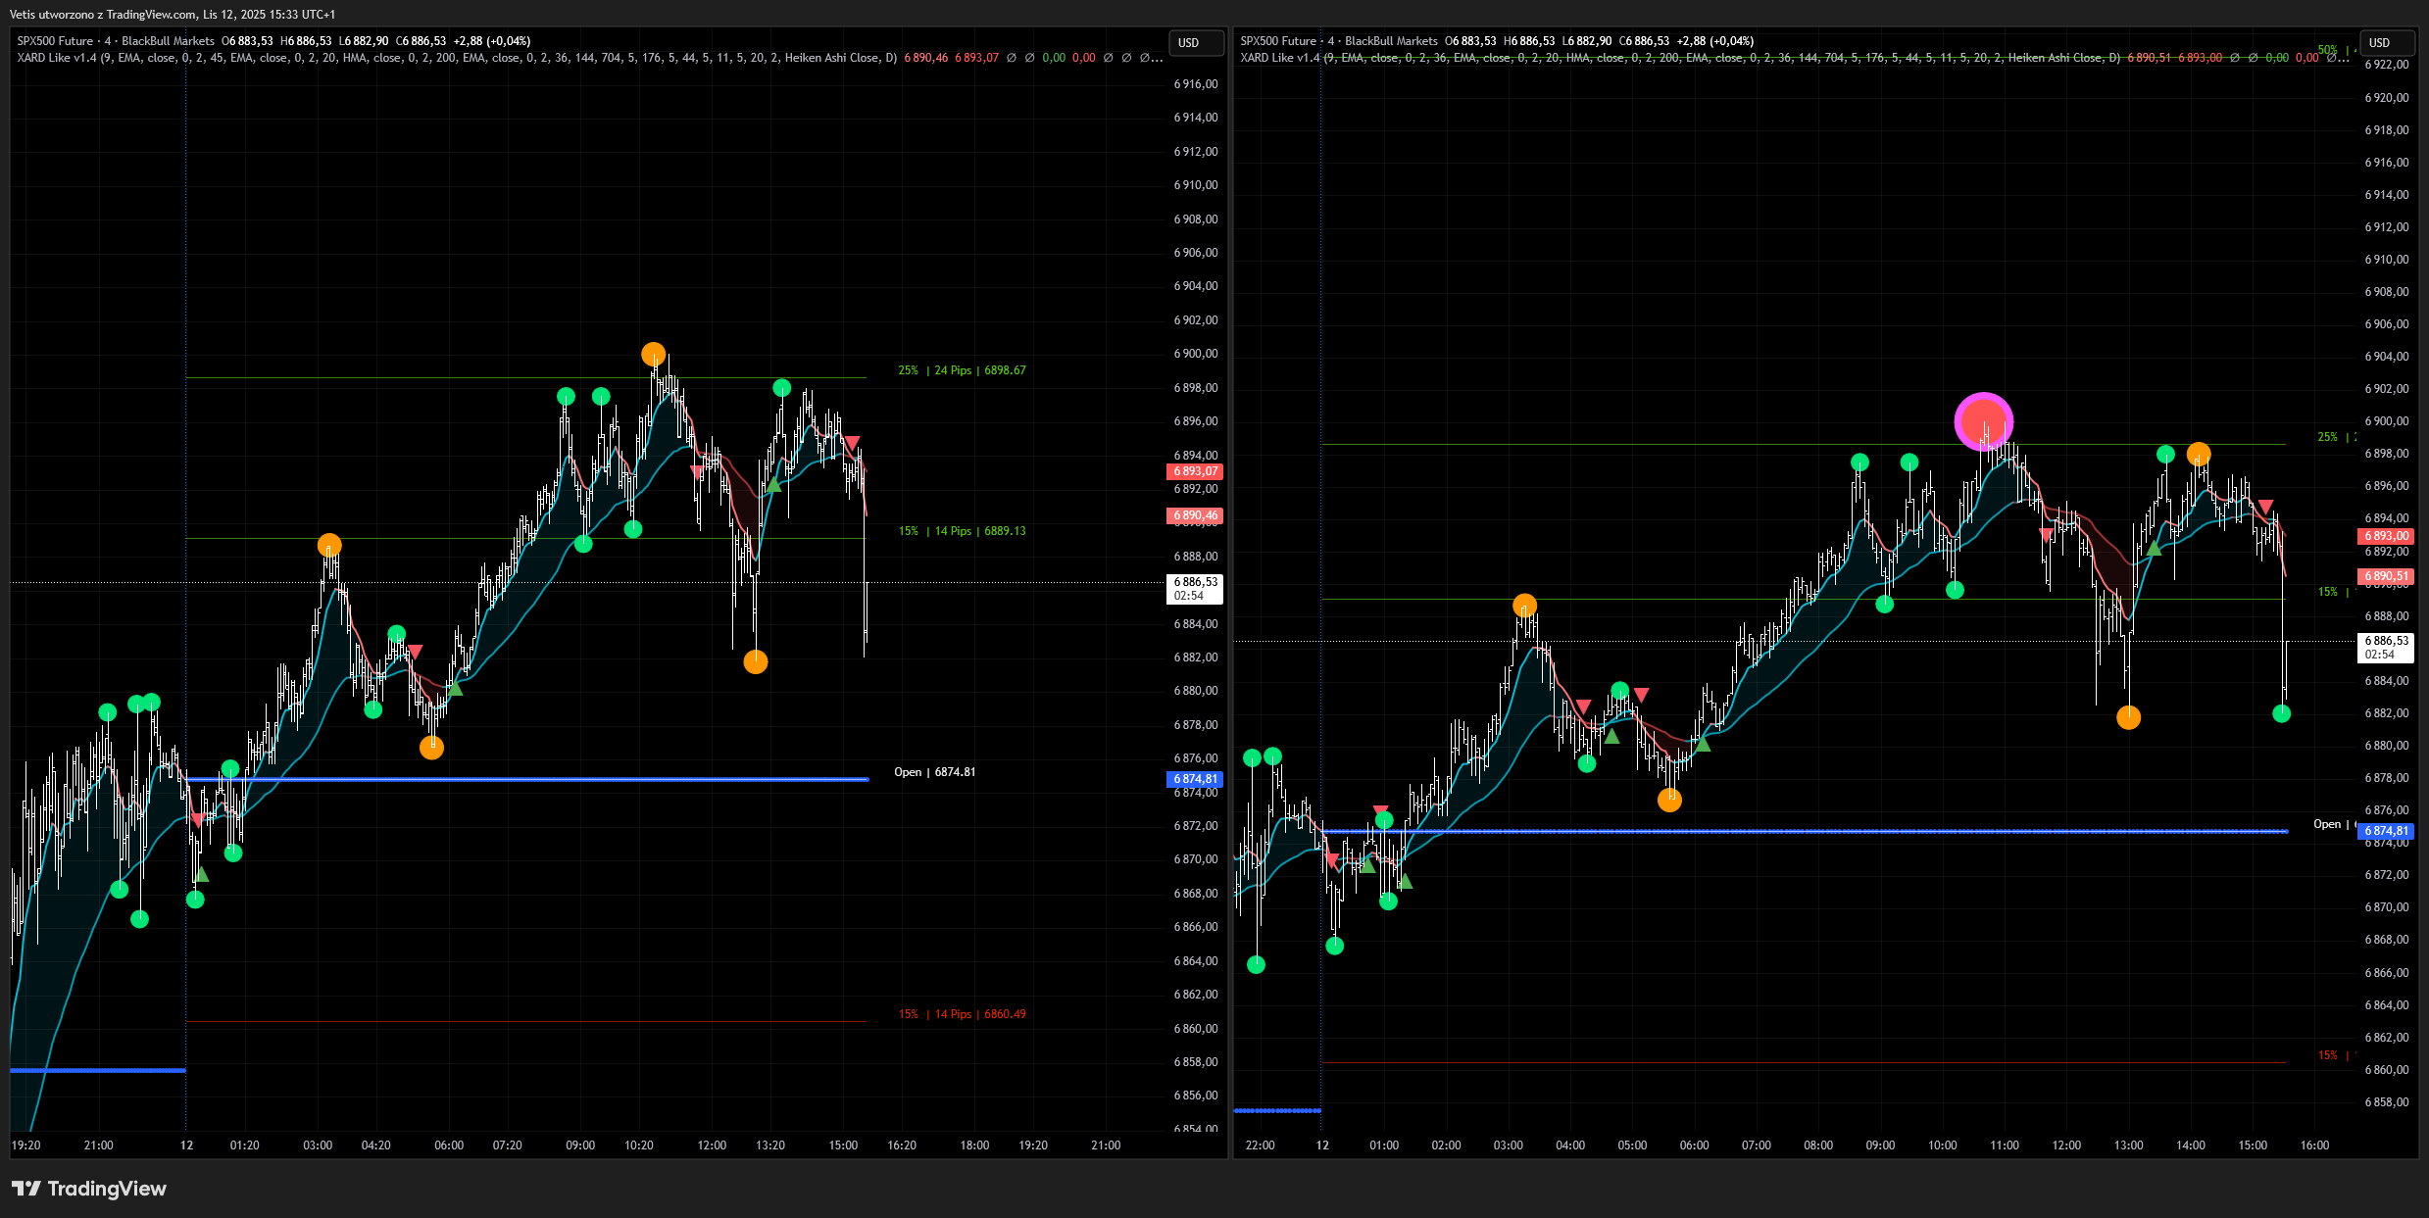This screenshot has height=1218, width=2429.
Task: Click the SPX500 Future symbol title in left chart
Action: (x=55, y=41)
